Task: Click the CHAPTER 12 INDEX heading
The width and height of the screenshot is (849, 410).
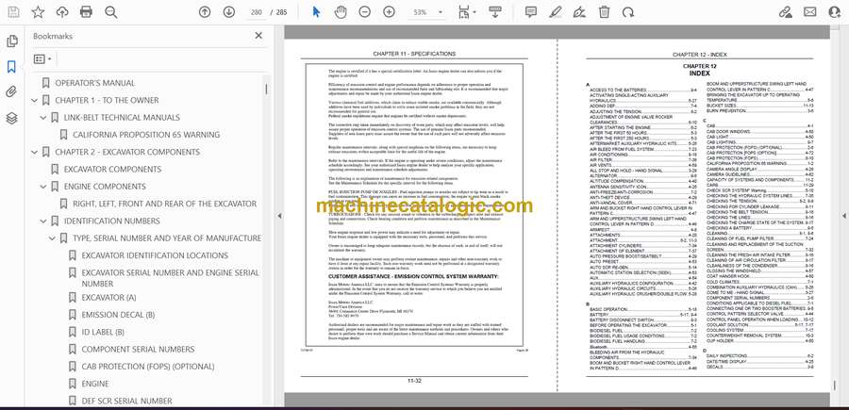Action: tap(700, 70)
